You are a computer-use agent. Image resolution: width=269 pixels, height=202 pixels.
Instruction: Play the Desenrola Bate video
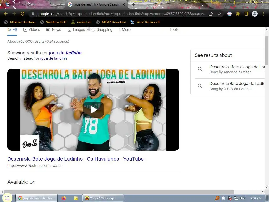(x=93, y=110)
